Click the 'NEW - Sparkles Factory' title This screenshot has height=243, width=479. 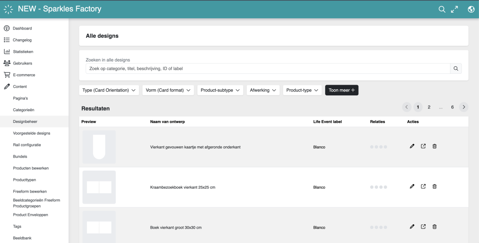click(x=59, y=9)
